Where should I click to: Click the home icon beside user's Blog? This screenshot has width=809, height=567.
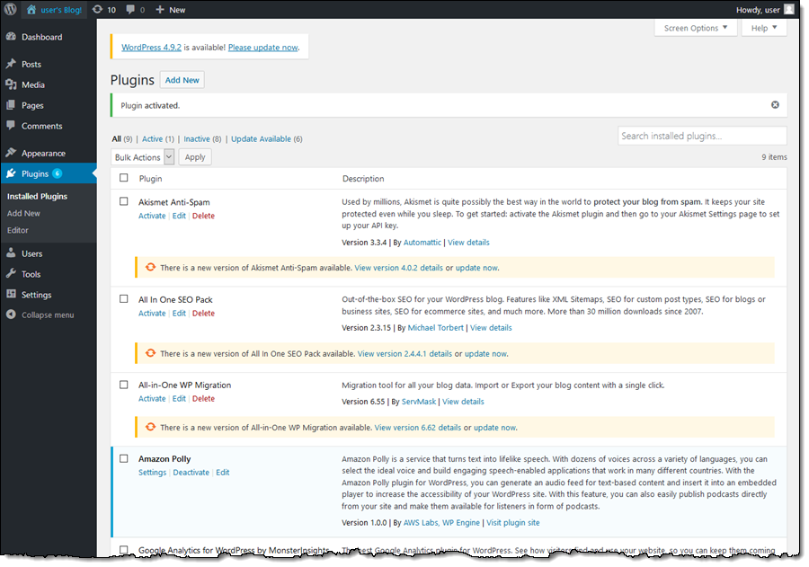pos(31,9)
